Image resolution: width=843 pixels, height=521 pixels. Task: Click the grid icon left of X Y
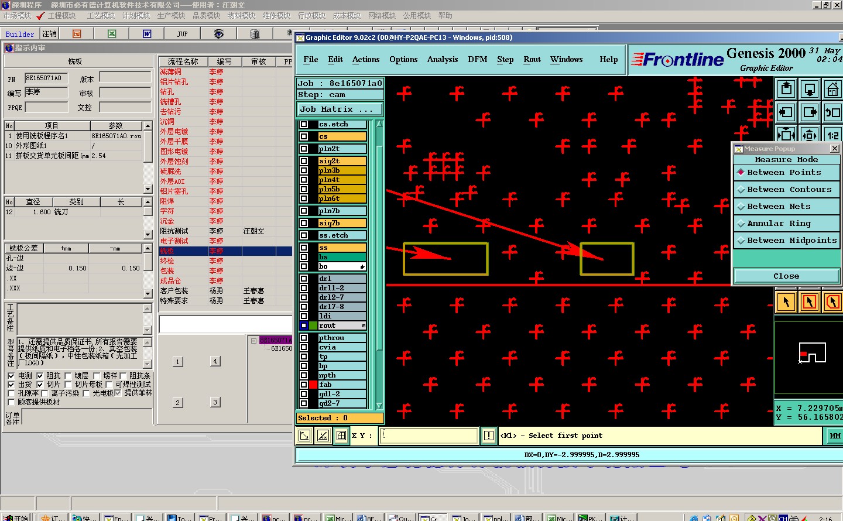tap(341, 436)
